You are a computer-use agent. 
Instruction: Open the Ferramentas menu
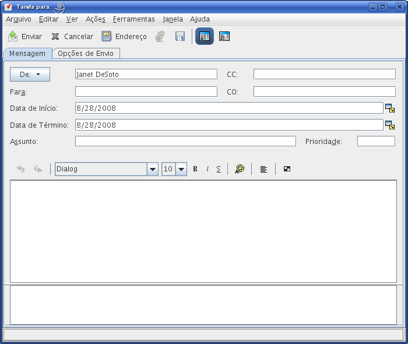click(x=133, y=19)
